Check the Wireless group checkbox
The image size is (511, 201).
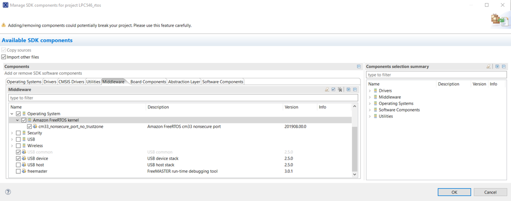18,146
